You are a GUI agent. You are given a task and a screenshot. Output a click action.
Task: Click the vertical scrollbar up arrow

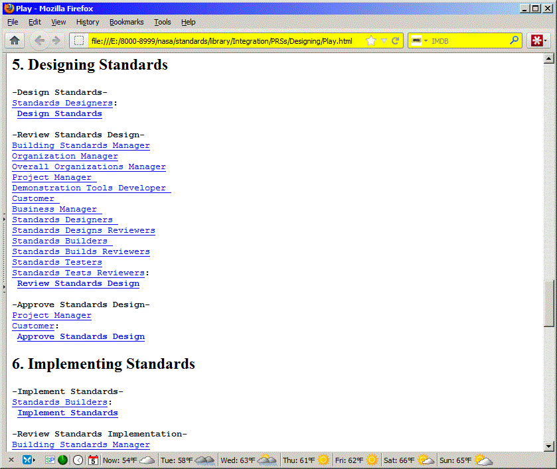pyautogui.click(x=548, y=58)
